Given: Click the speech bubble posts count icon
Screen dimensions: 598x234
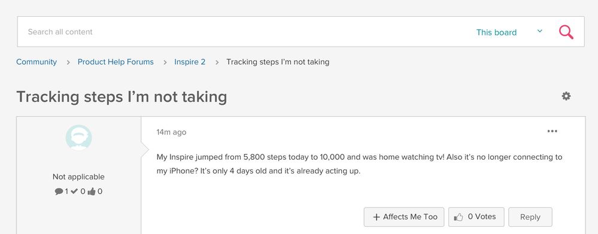Looking at the screenshot, I should click(59, 192).
